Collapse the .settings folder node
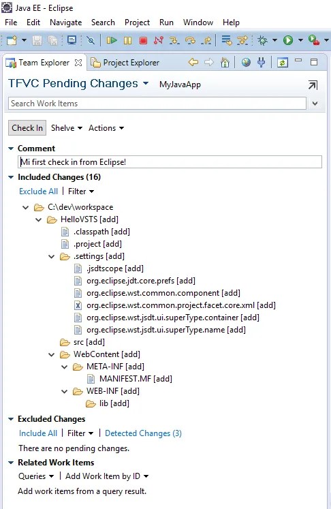The image size is (331, 509). point(52,256)
